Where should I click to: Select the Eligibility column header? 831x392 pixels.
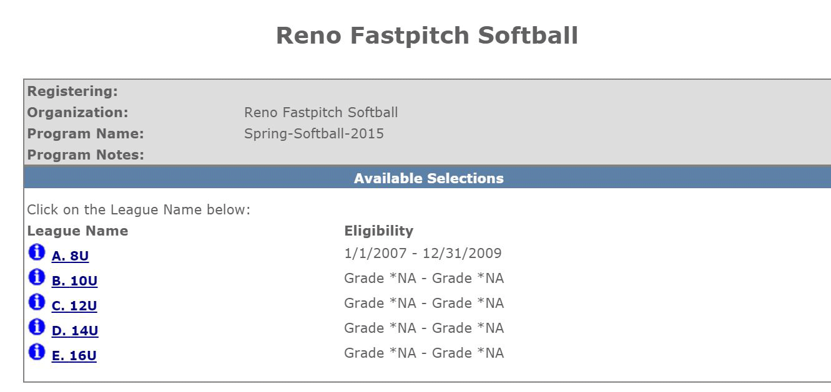coord(378,231)
